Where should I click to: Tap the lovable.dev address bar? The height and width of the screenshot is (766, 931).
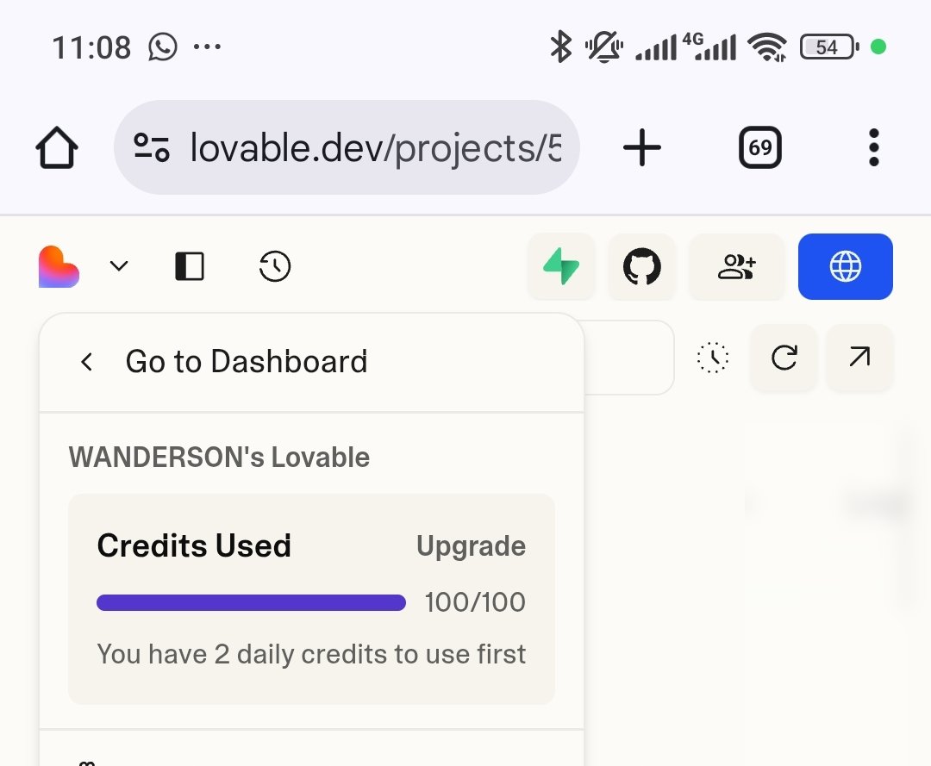tap(347, 147)
